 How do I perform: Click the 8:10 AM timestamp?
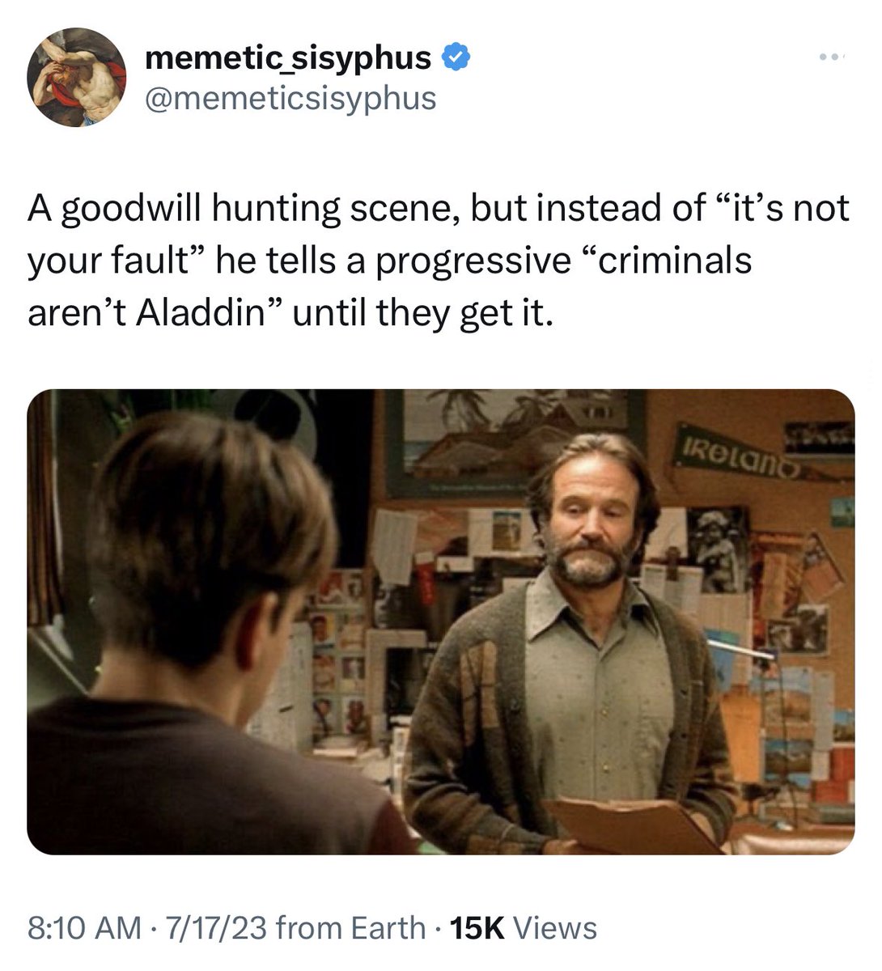84,927
